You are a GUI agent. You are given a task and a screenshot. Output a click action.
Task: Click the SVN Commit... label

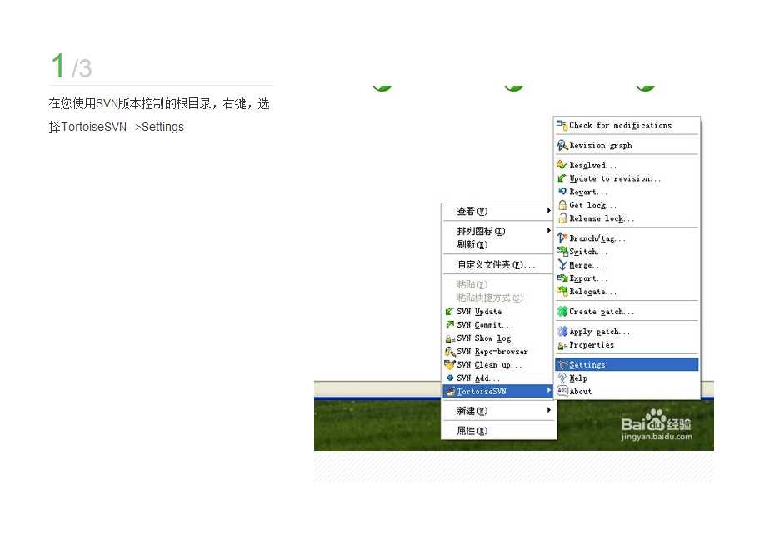(485, 324)
